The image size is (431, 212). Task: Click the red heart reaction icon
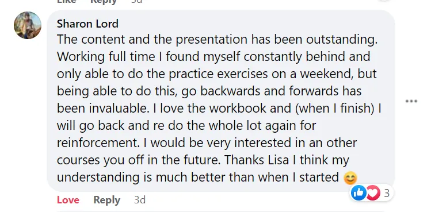(x=373, y=193)
